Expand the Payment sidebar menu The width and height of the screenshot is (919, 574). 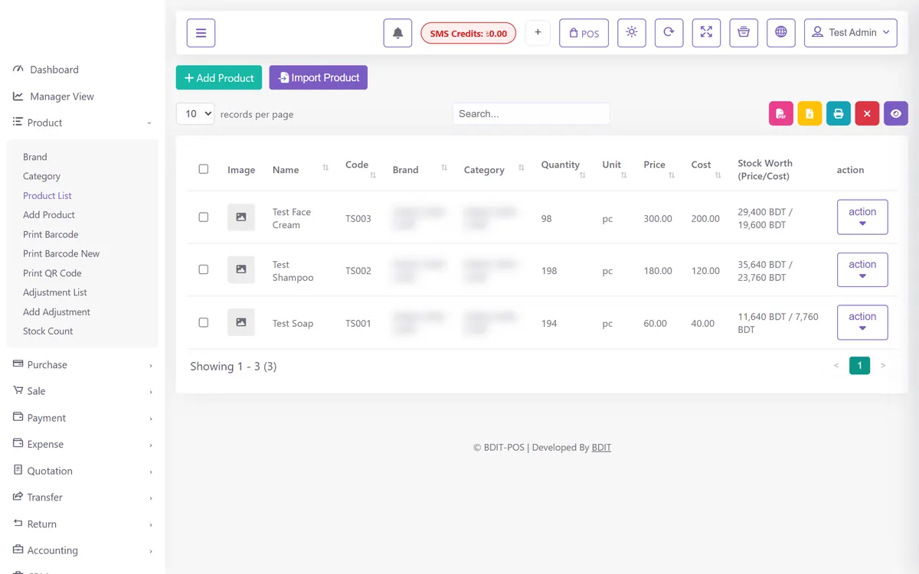click(82, 418)
